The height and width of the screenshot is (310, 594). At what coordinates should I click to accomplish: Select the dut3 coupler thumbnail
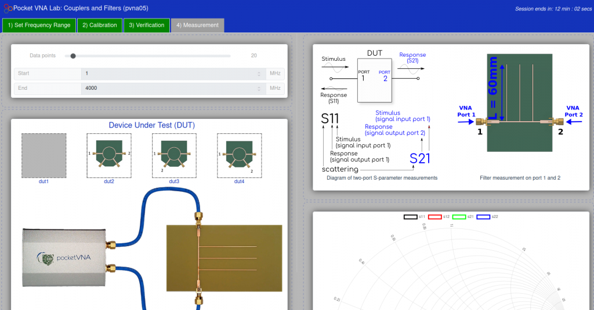coord(174,155)
